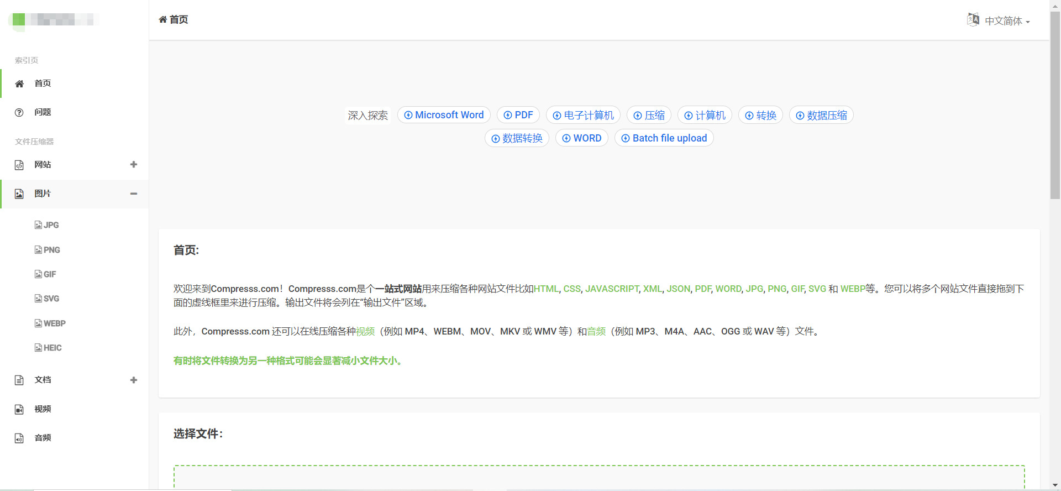Image resolution: width=1061 pixels, height=491 pixels.
Task: Follow the JAVASCRIPT link in the description
Action: (x=612, y=289)
